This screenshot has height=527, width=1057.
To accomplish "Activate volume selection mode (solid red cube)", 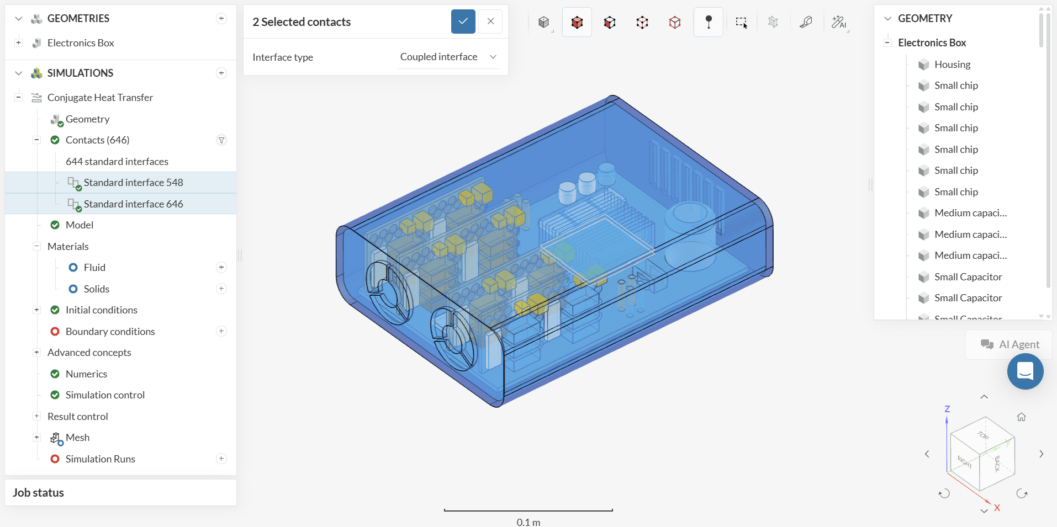I will coord(577,22).
